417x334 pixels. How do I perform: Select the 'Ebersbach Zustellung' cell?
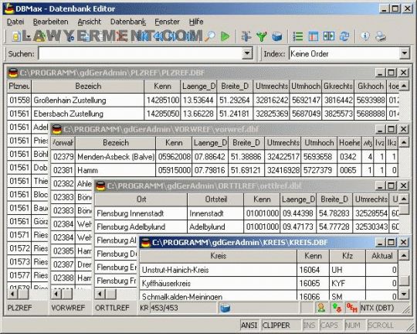point(87,114)
